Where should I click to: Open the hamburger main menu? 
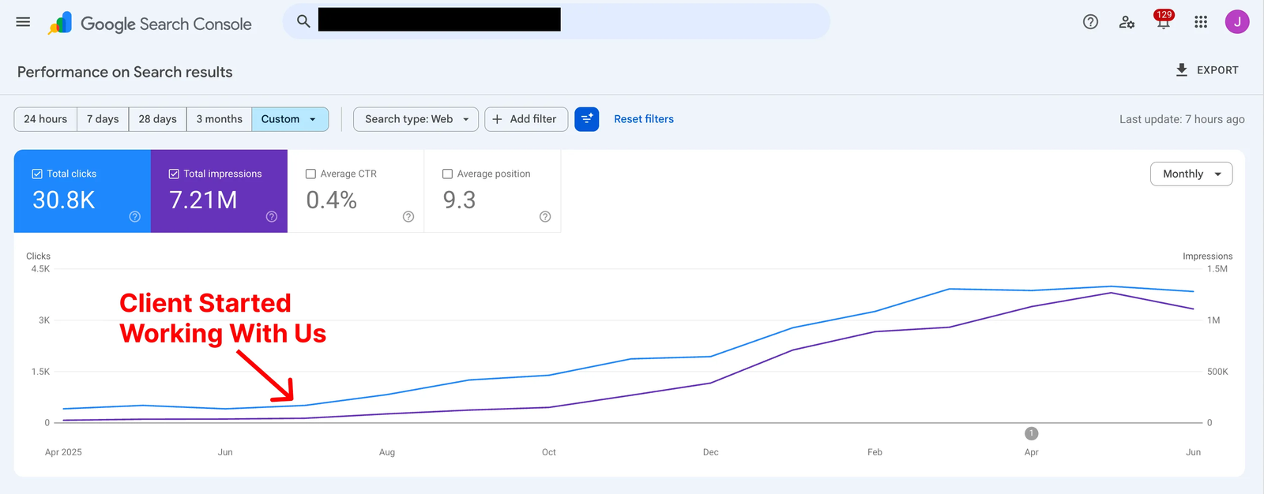coord(23,22)
